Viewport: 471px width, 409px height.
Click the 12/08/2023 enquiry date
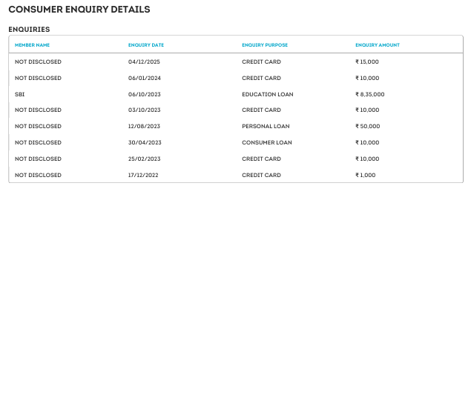144,127
